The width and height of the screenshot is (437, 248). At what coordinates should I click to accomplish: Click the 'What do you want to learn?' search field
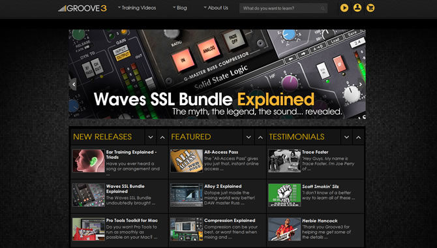pyautogui.click(x=284, y=8)
